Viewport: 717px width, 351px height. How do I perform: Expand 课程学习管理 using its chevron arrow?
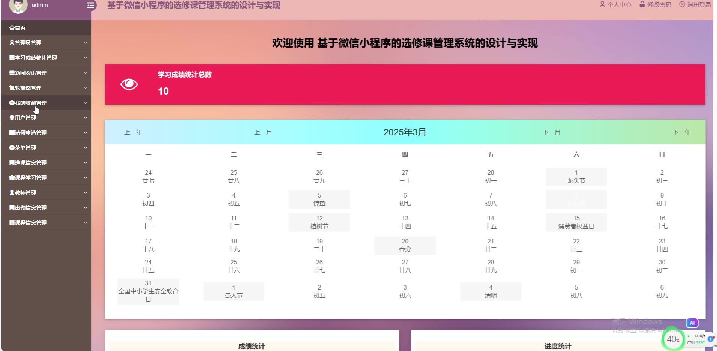click(85, 178)
